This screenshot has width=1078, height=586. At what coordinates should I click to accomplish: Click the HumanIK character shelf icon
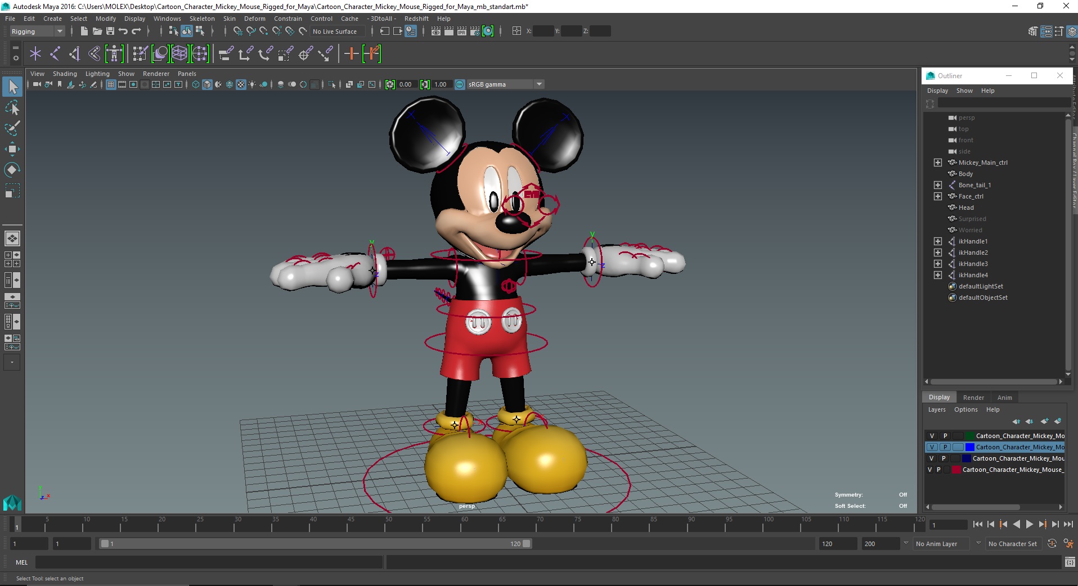(x=114, y=54)
